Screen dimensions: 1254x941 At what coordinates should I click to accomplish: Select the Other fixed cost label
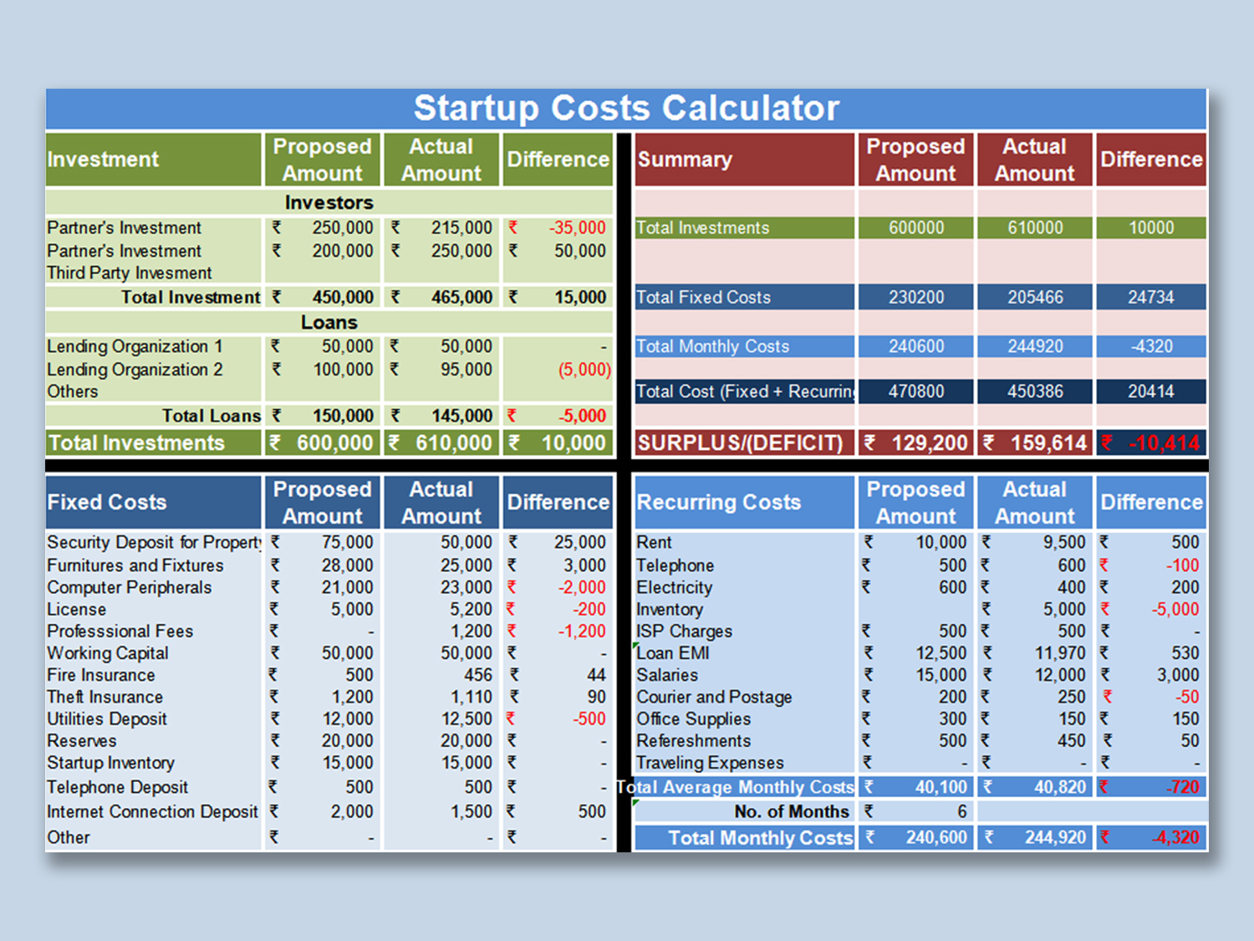click(x=69, y=837)
